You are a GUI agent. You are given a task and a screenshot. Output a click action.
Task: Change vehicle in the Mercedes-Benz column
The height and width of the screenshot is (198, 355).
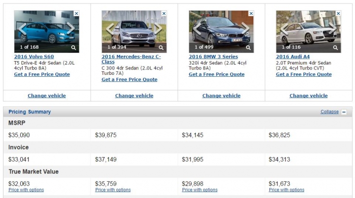134,96
